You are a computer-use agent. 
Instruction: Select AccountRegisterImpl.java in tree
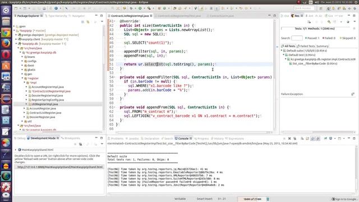[x=48, y=87]
